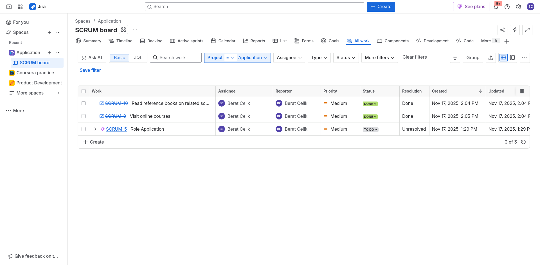Click the Save filter link
This screenshot has height=265, width=540.
pyautogui.click(x=90, y=70)
